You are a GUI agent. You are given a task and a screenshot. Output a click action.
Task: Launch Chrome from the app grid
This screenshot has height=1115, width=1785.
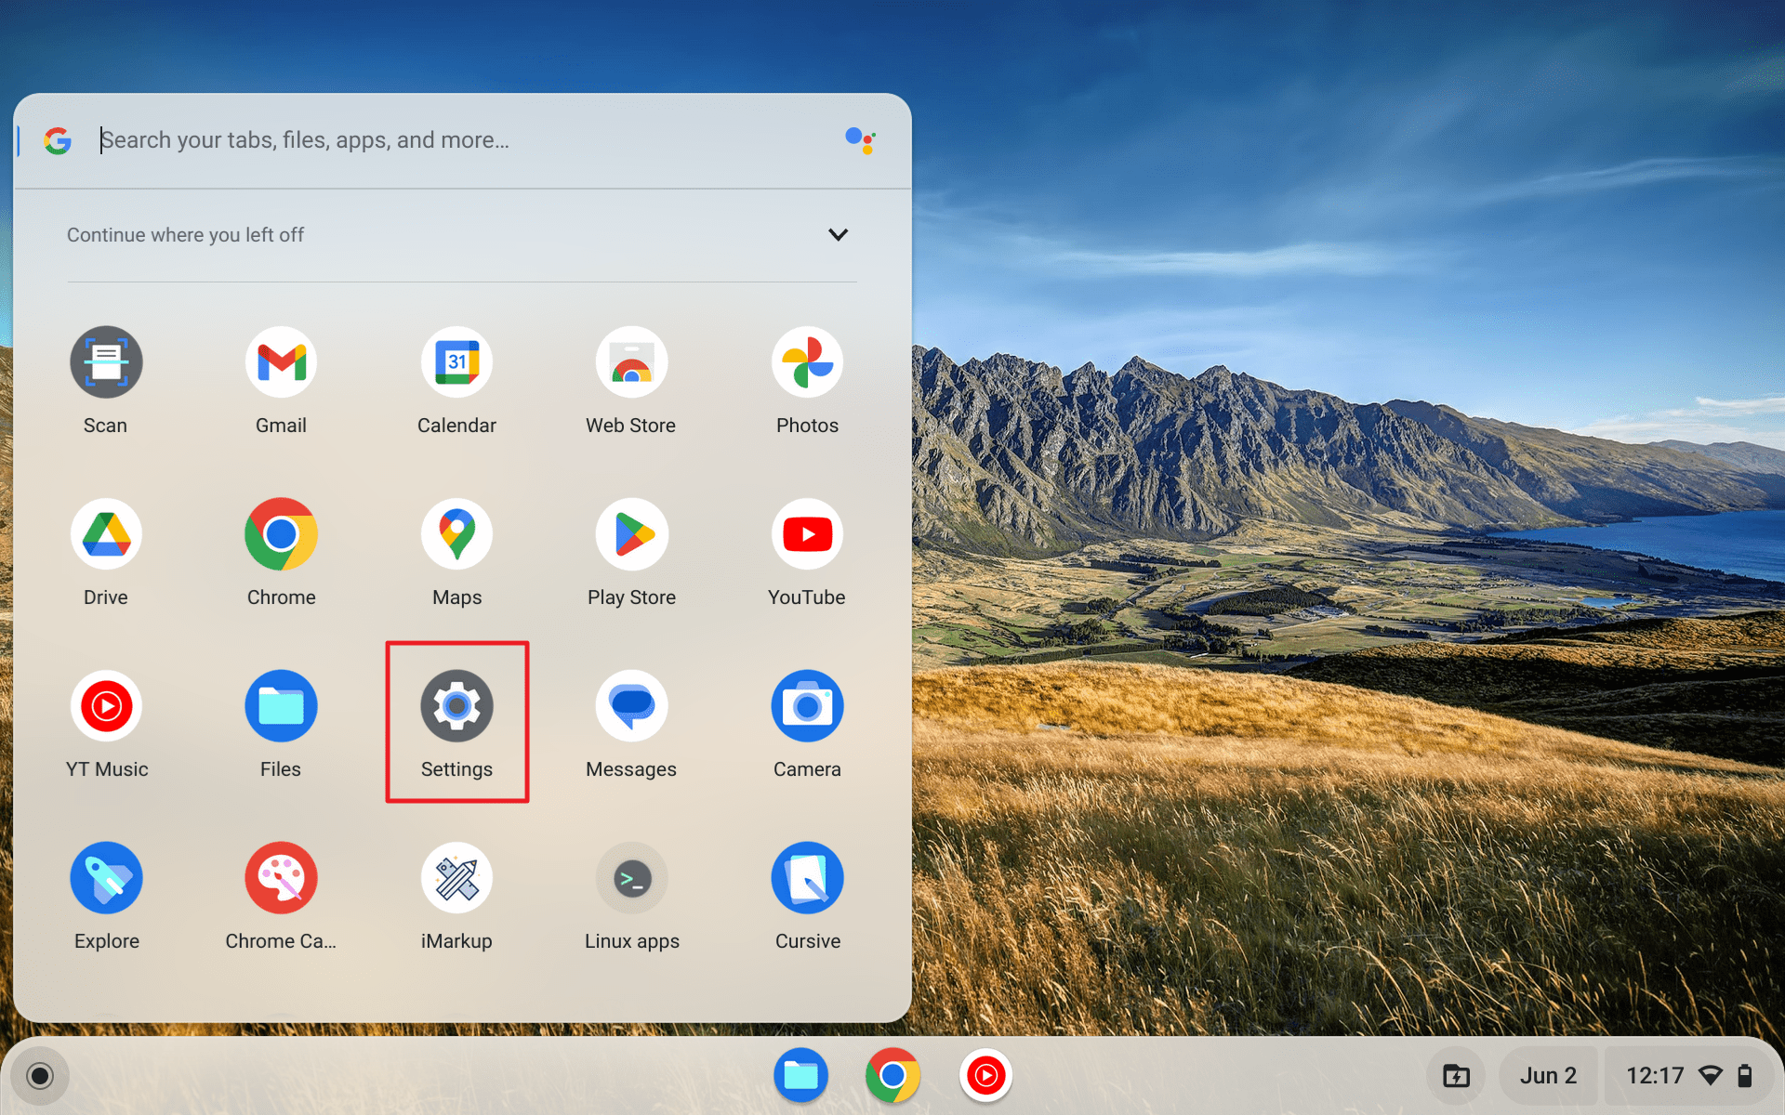(281, 534)
